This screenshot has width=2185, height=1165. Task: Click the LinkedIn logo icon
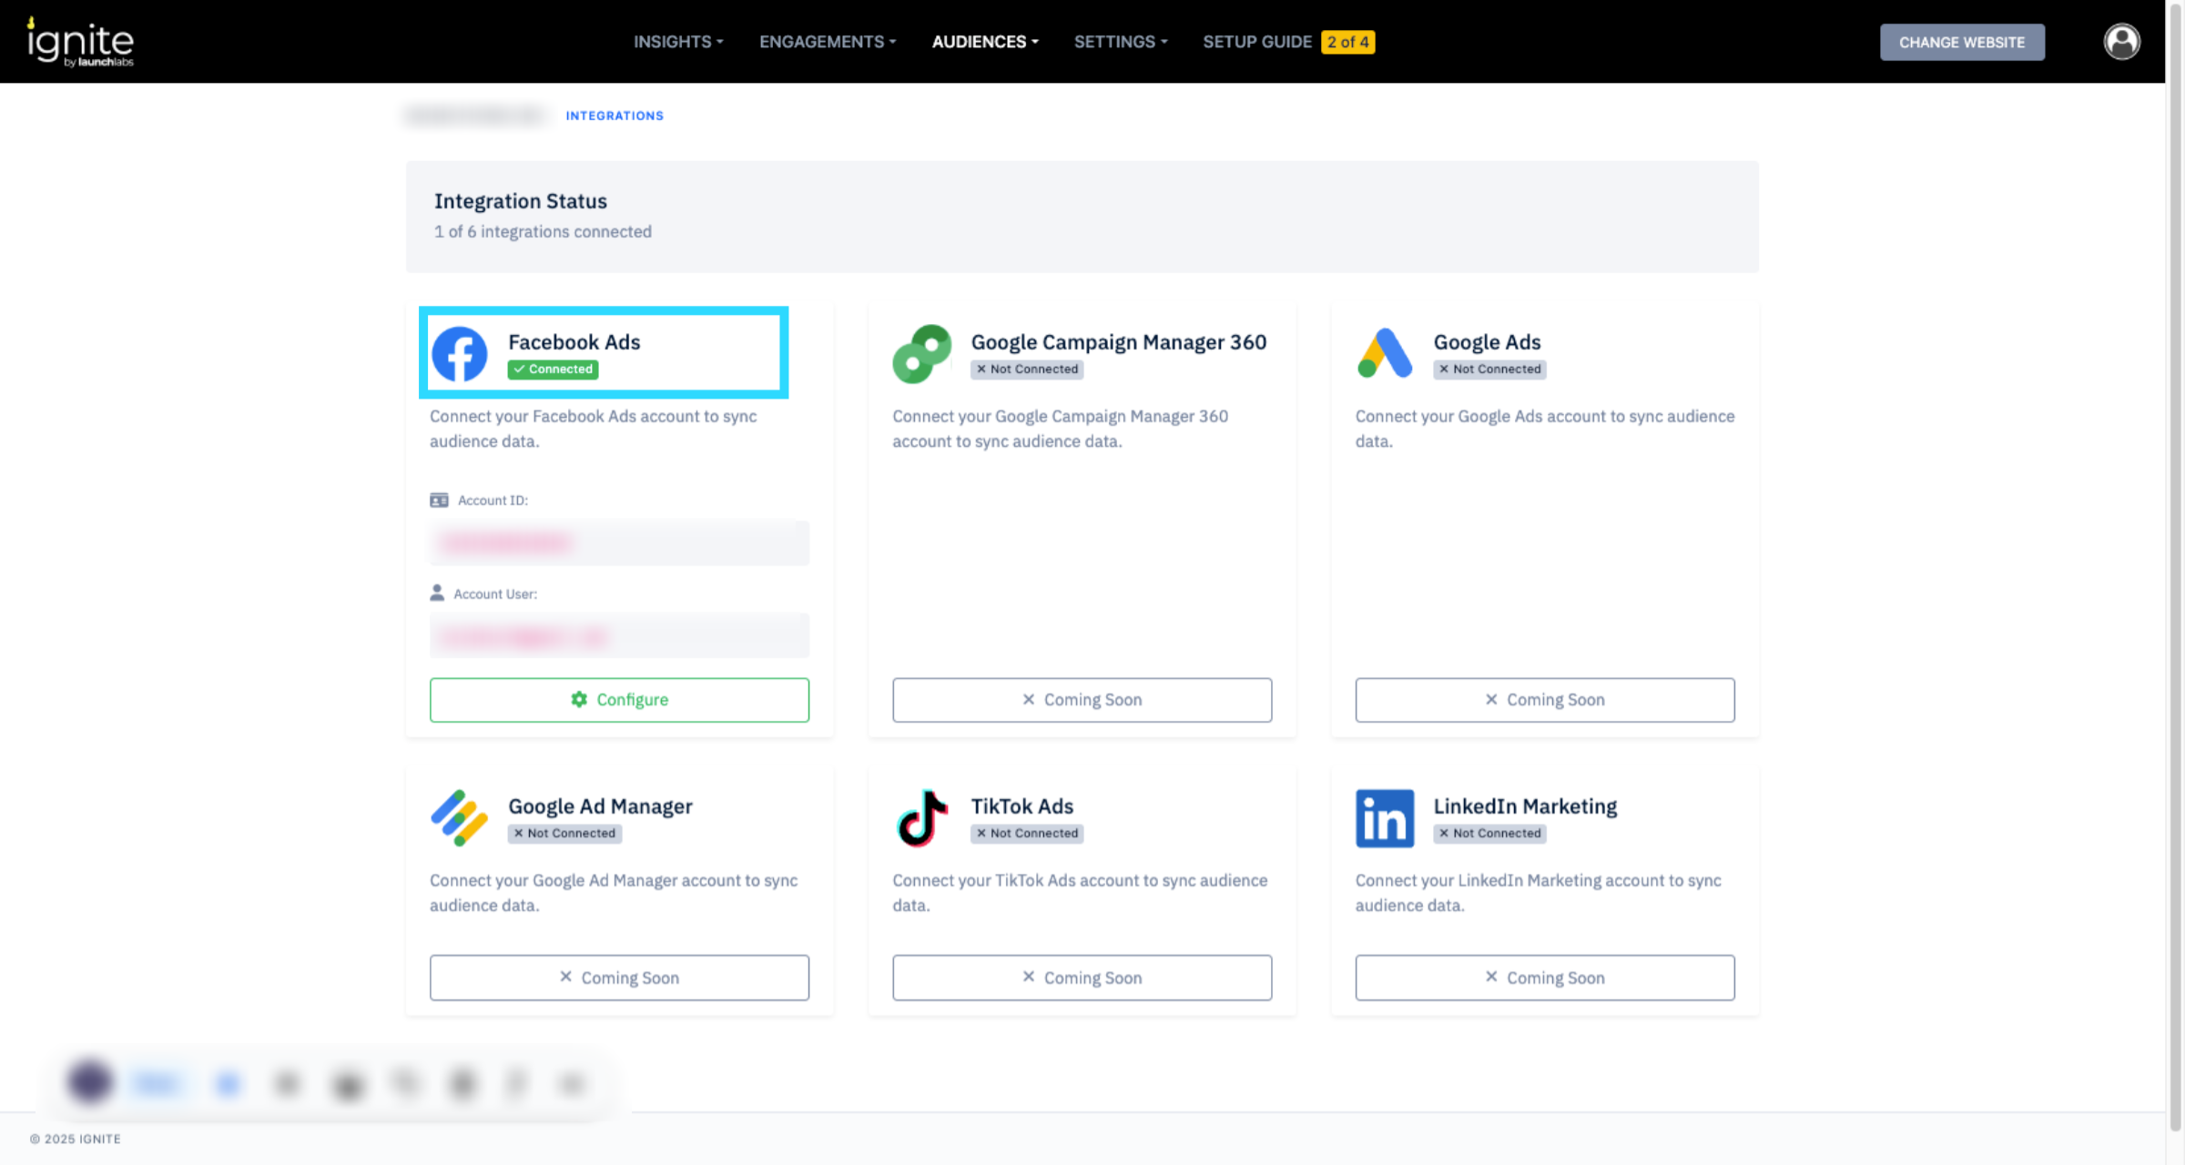tap(1384, 817)
